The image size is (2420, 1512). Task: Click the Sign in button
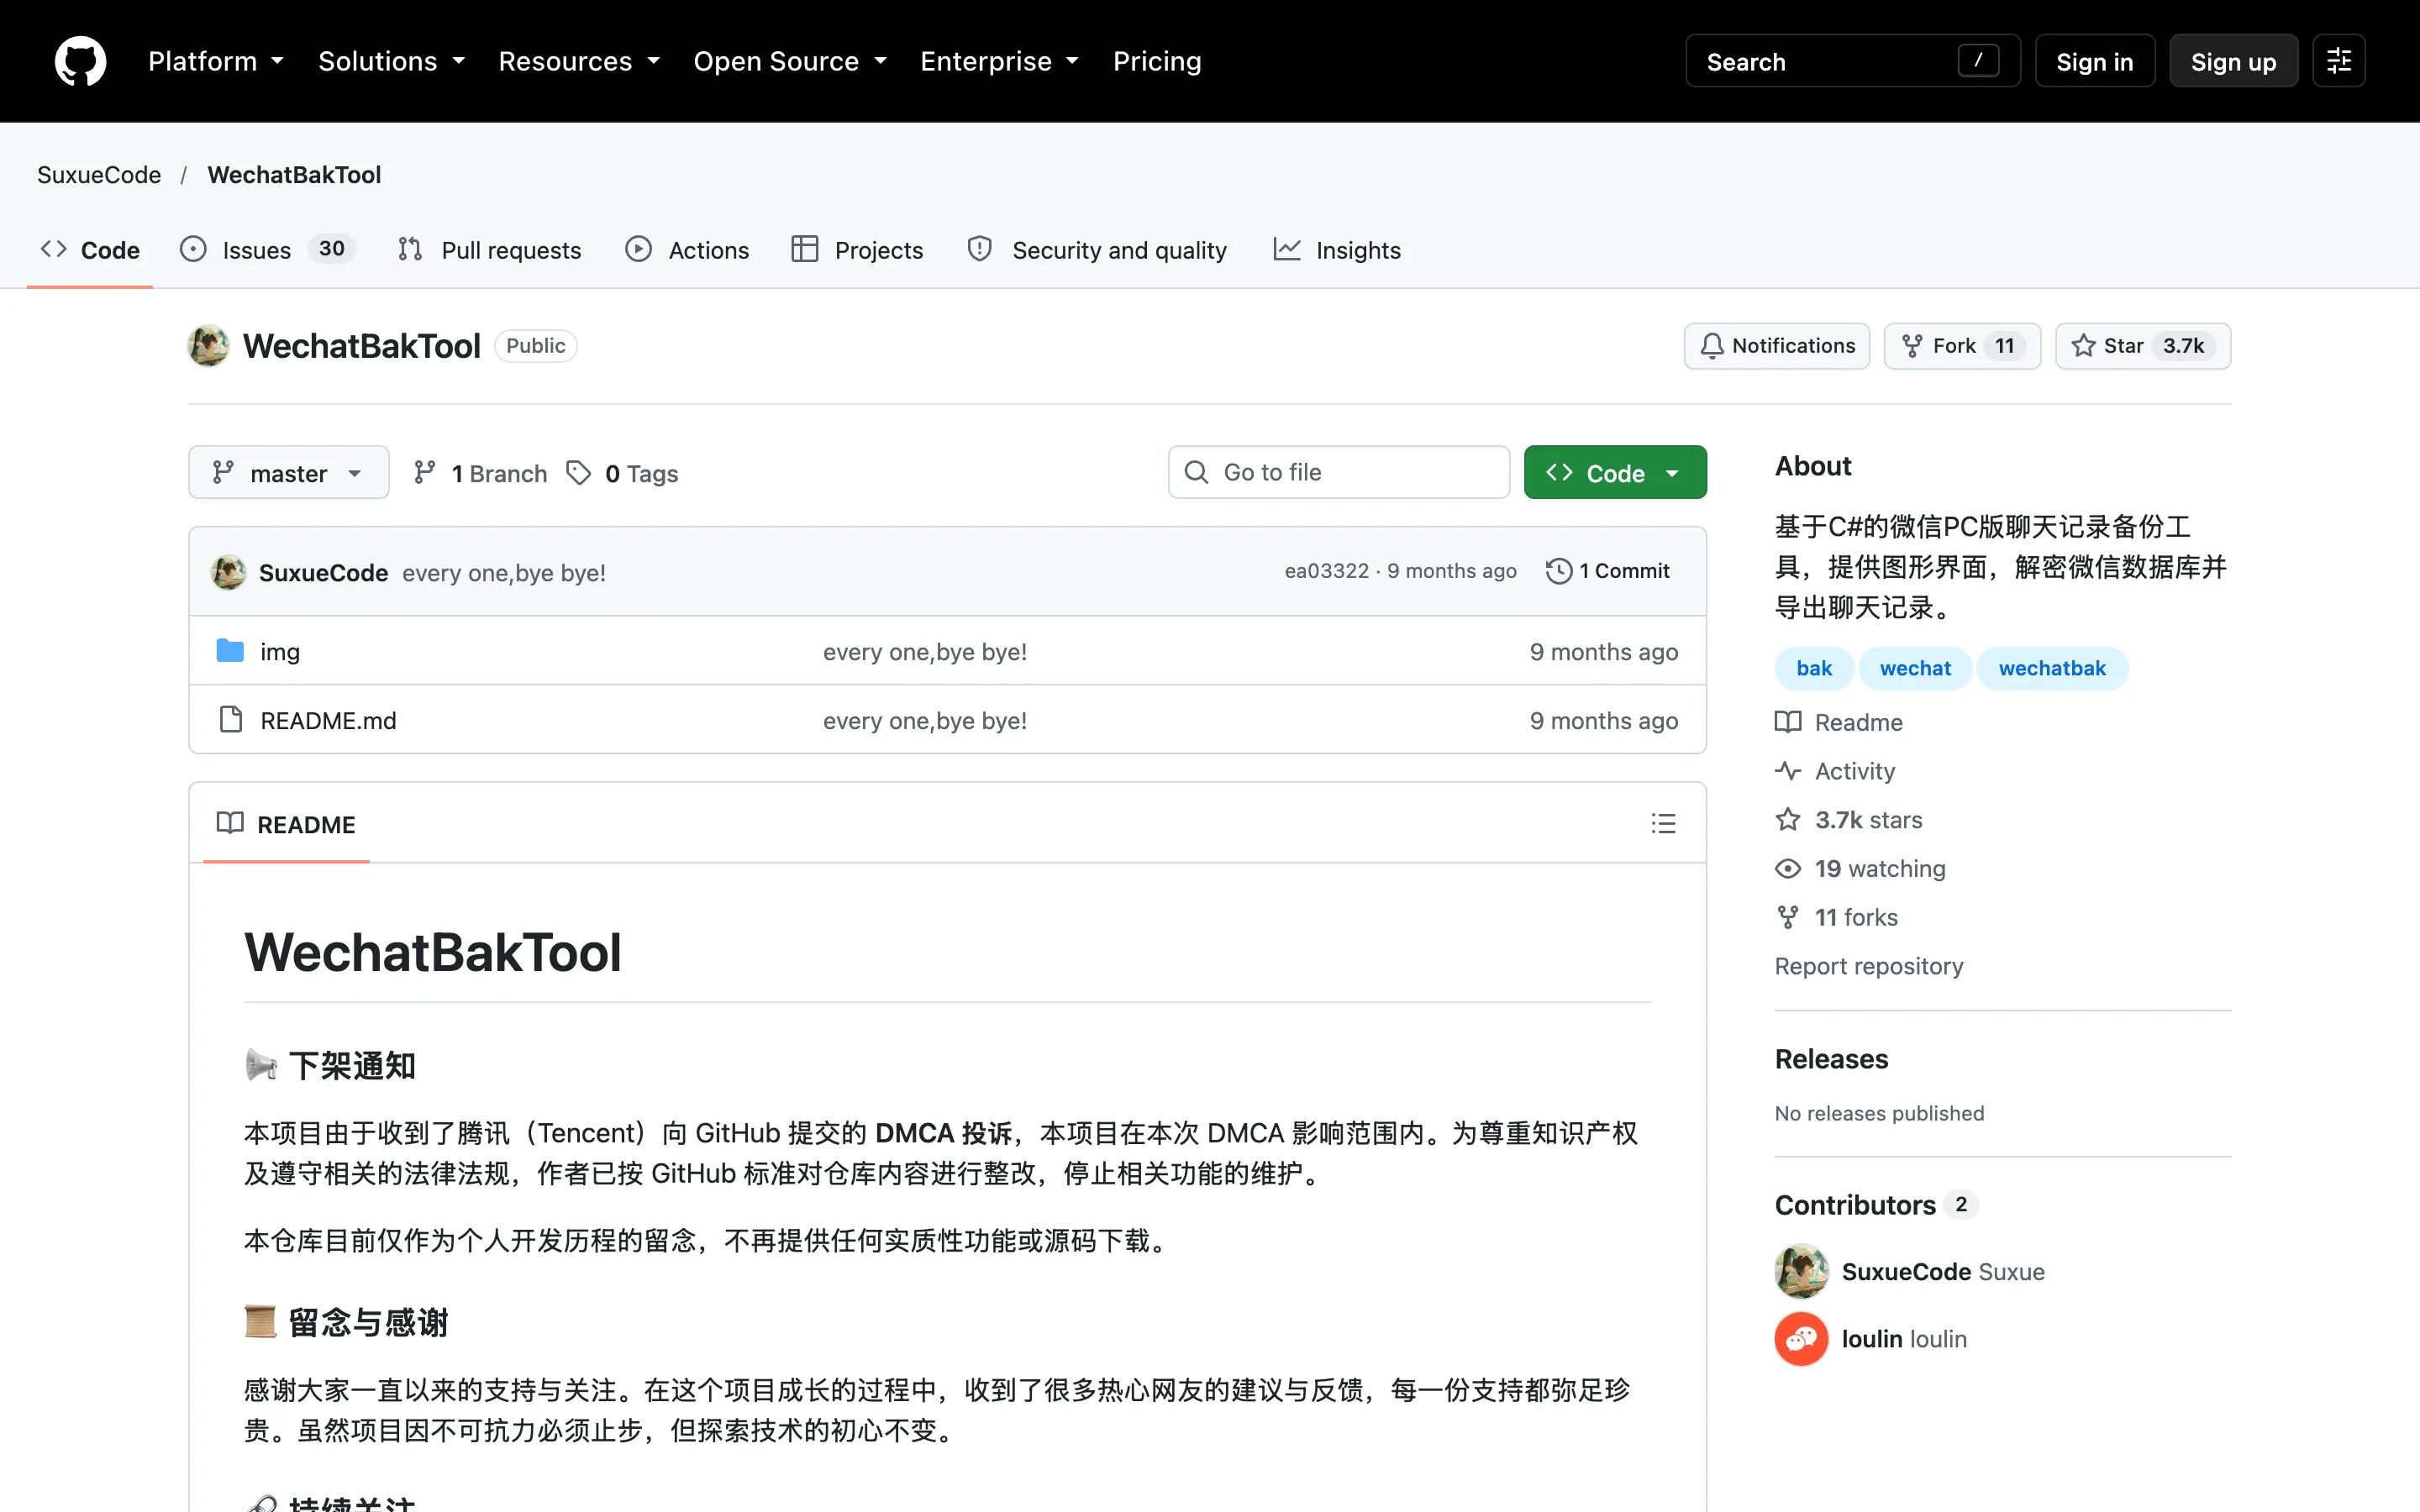click(2094, 61)
